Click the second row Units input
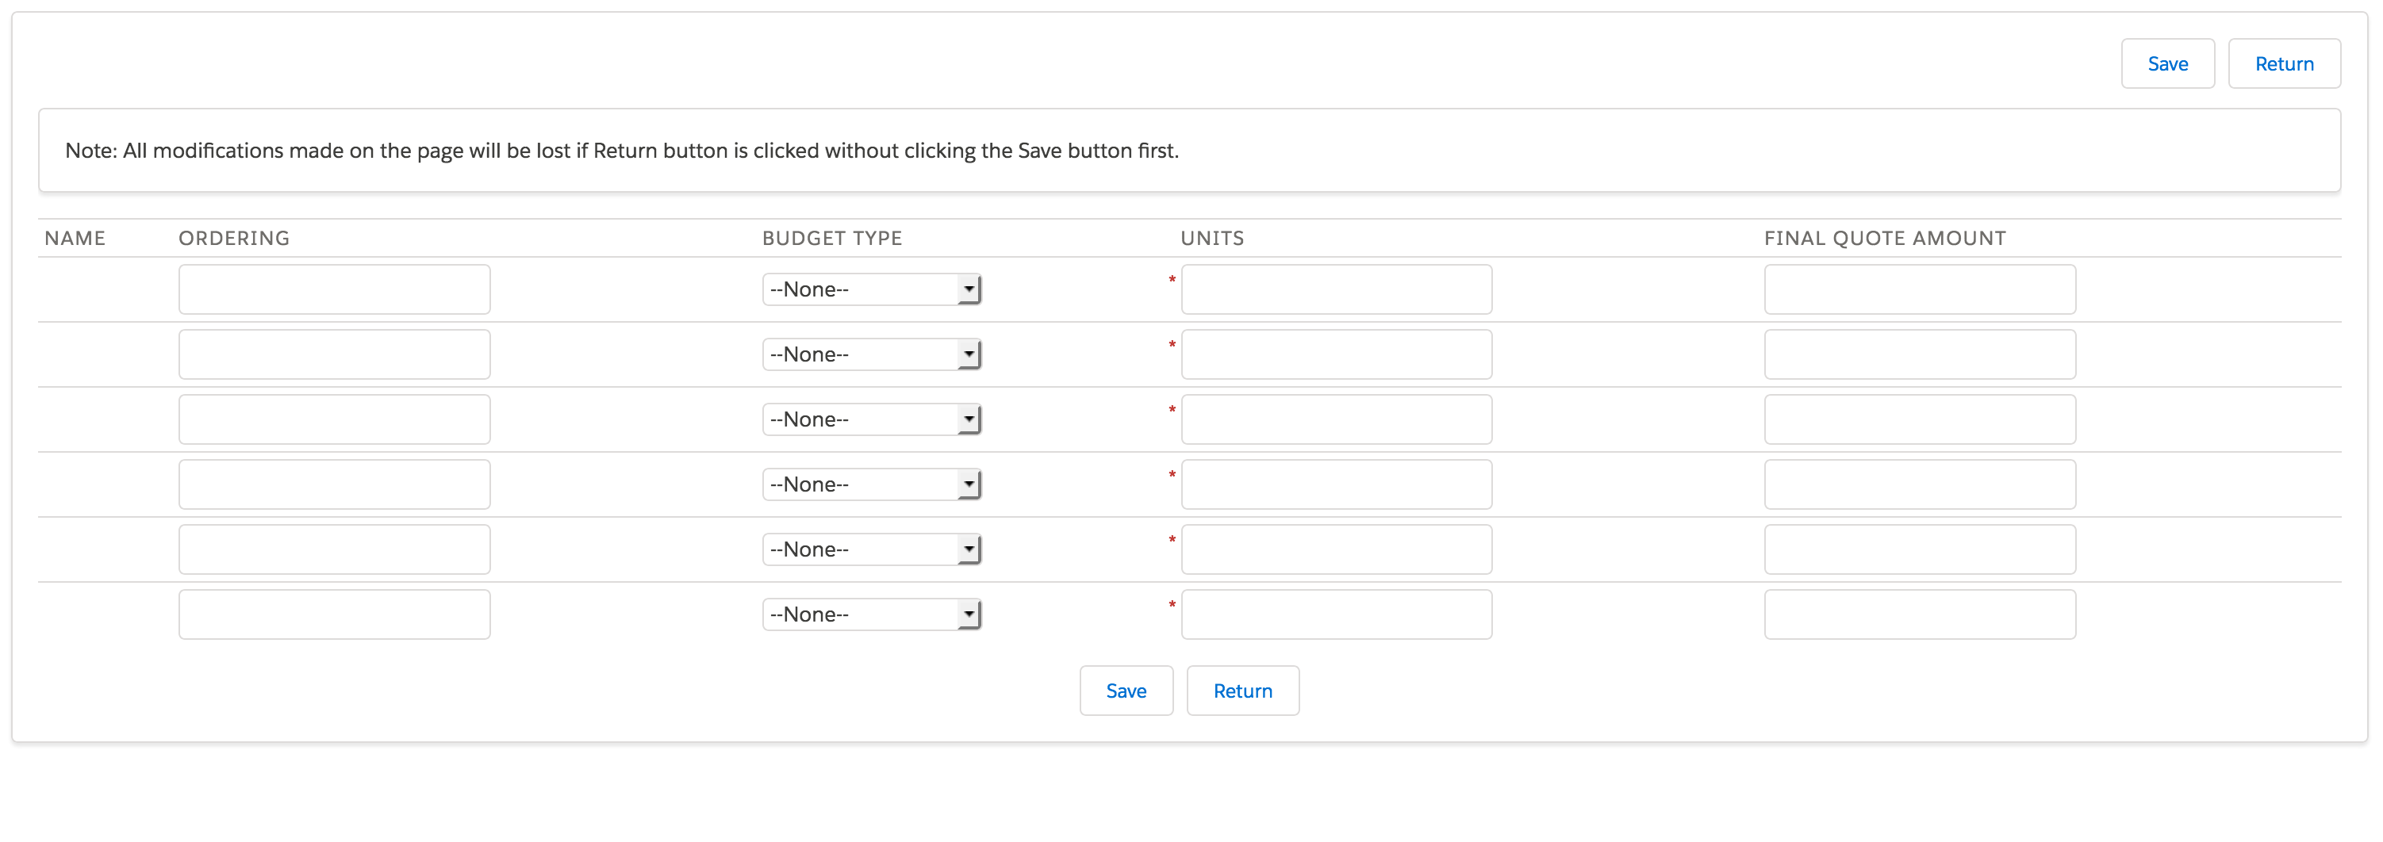This screenshot has height=842, width=2383. point(1336,354)
